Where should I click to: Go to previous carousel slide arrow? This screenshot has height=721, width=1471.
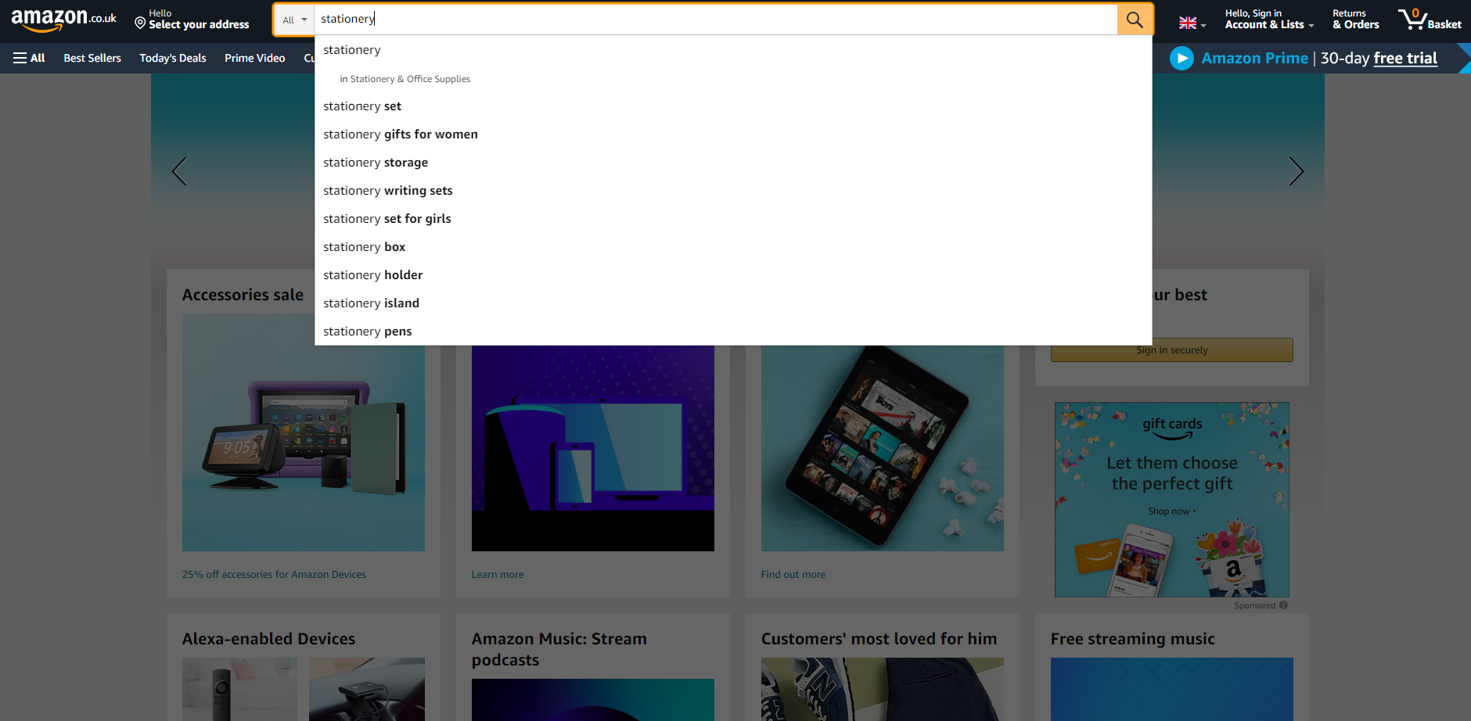[x=179, y=171]
